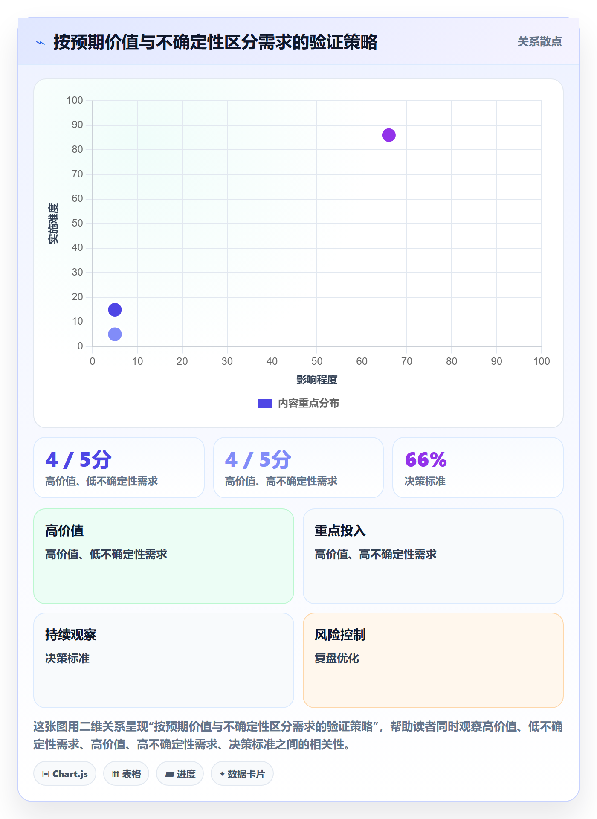Click 决策标准 text in the 持续观察 card
Viewport: 597px width, 819px height.
click(x=67, y=658)
